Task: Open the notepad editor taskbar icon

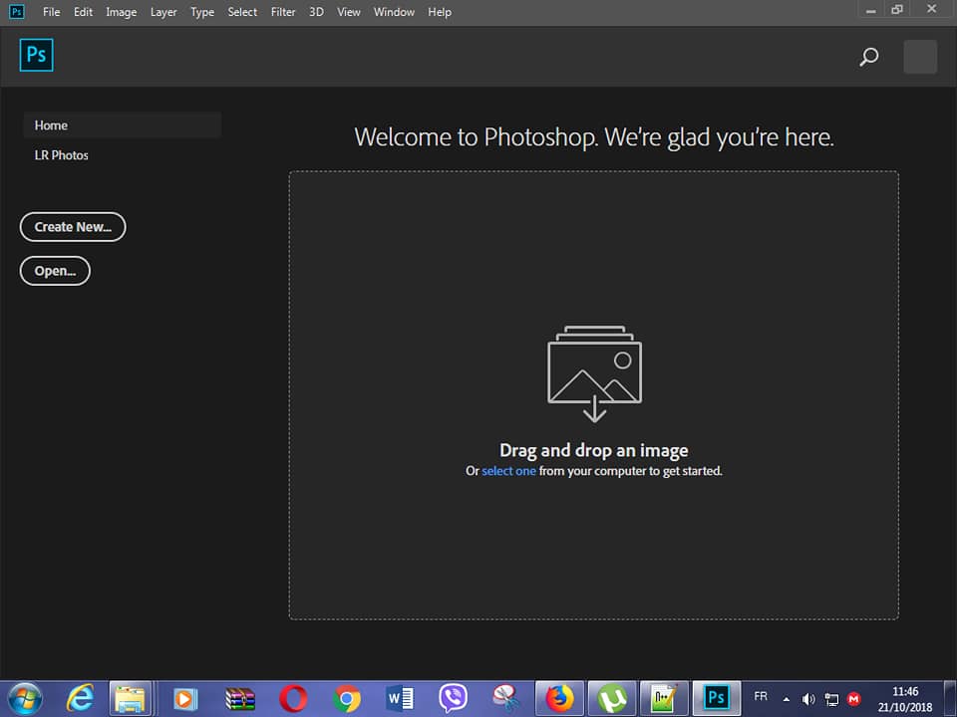Action: [664, 699]
